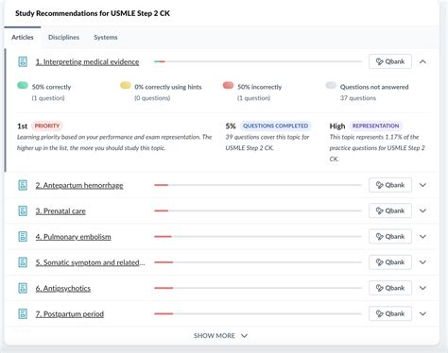This screenshot has width=448, height=353.
Task: Click Pulmonary embolism progress bar
Action: 258,237
